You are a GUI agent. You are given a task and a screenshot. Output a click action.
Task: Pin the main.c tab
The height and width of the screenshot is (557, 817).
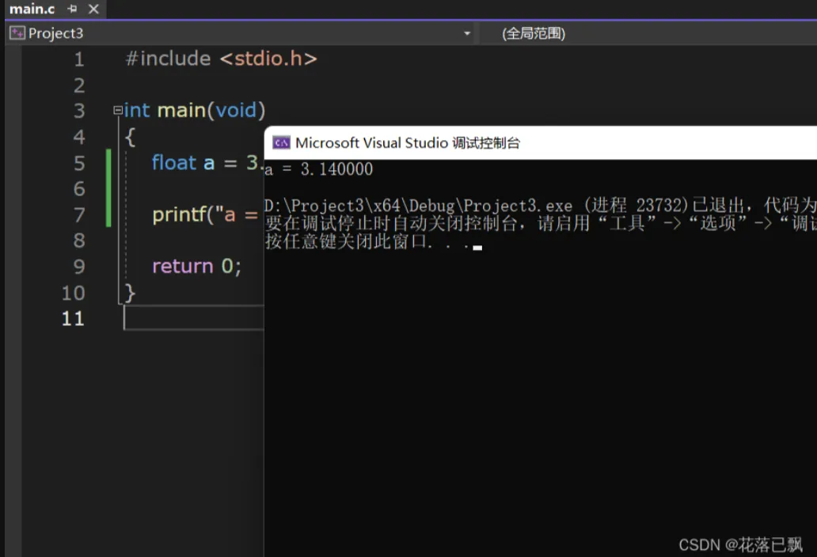coord(72,9)
